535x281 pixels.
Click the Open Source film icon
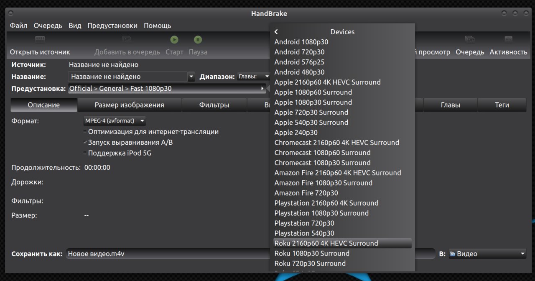[40, 40]
